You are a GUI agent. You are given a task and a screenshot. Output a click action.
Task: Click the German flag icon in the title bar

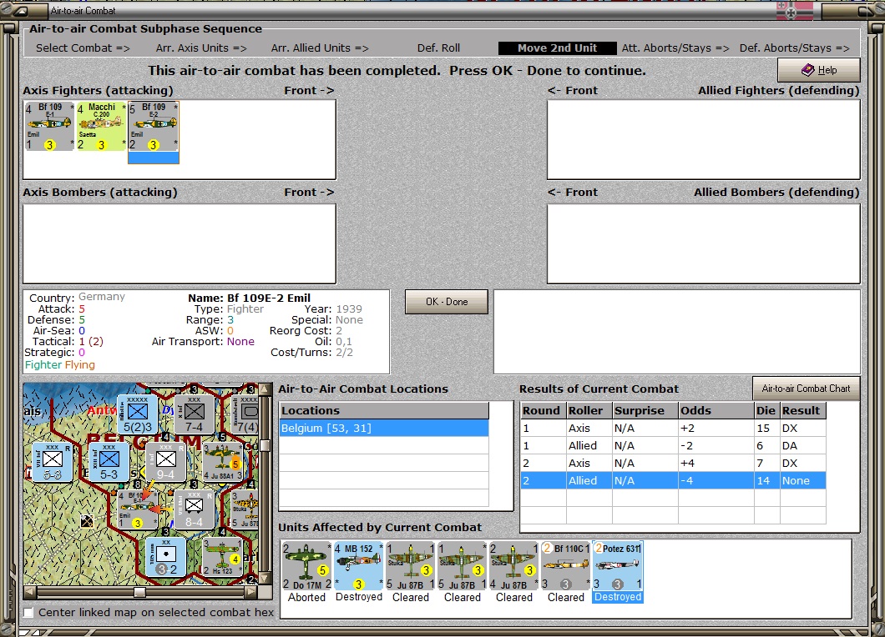coord(795,10)
